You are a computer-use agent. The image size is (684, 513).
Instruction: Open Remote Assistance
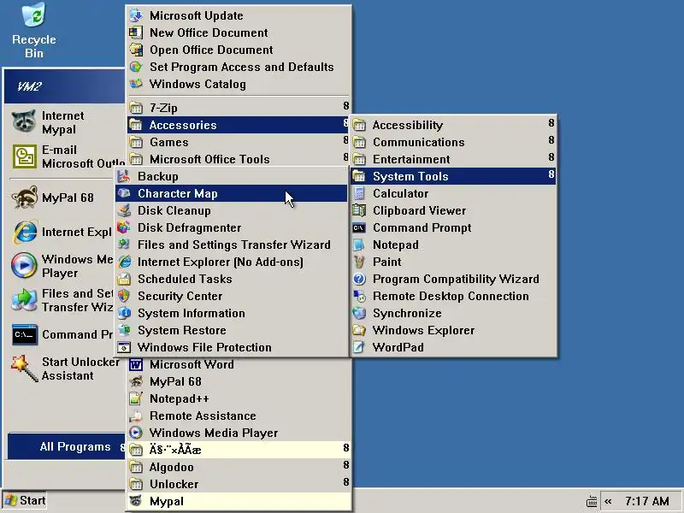pos(239,416)
